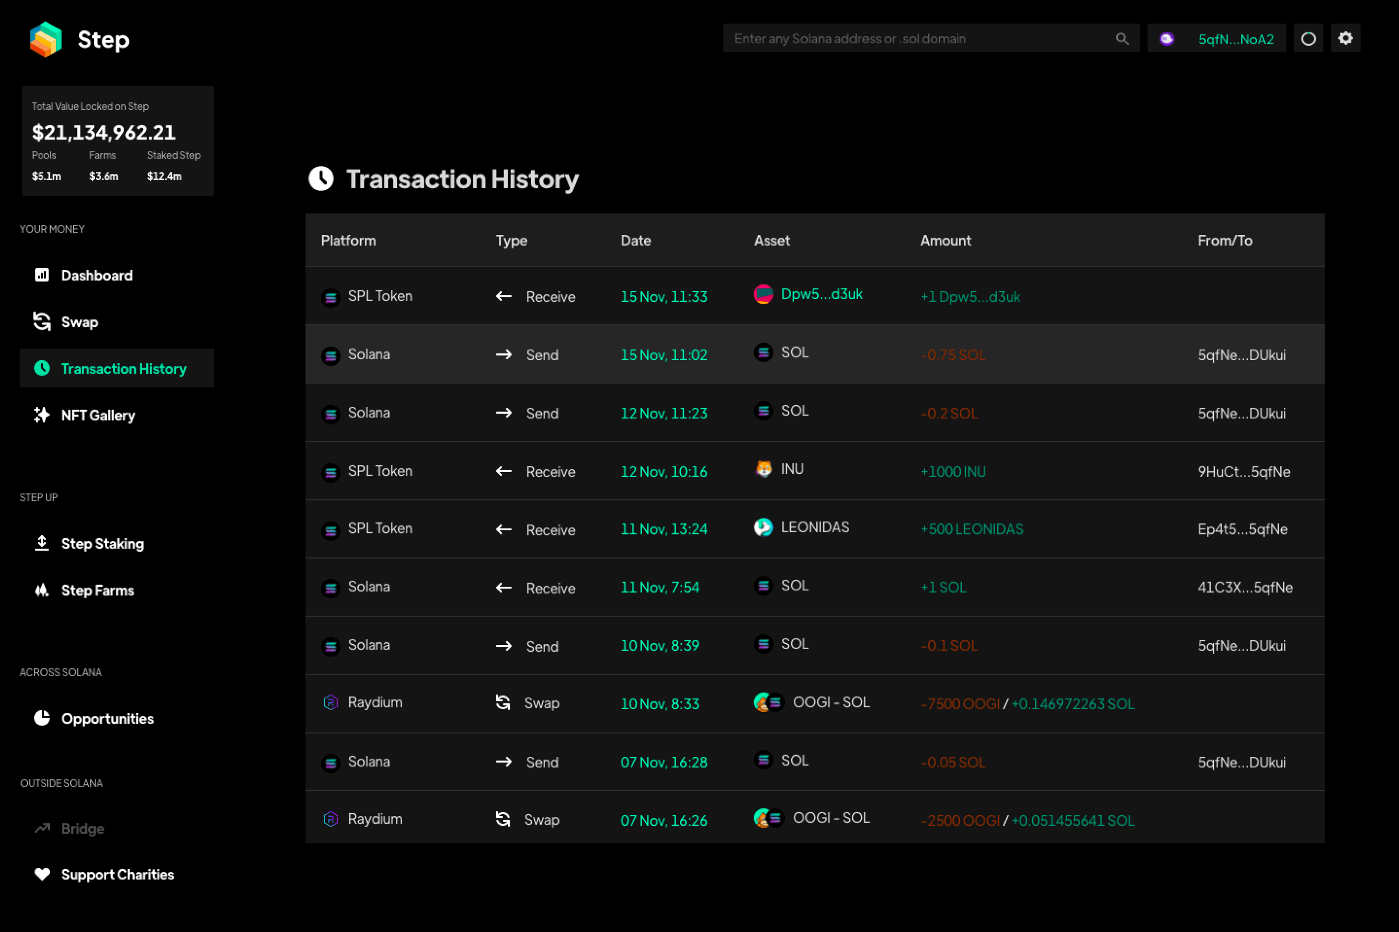Click the Support Charities heart icon
Screen dimensions: 1399x932
pyautogui.click(x=42, y=874)
